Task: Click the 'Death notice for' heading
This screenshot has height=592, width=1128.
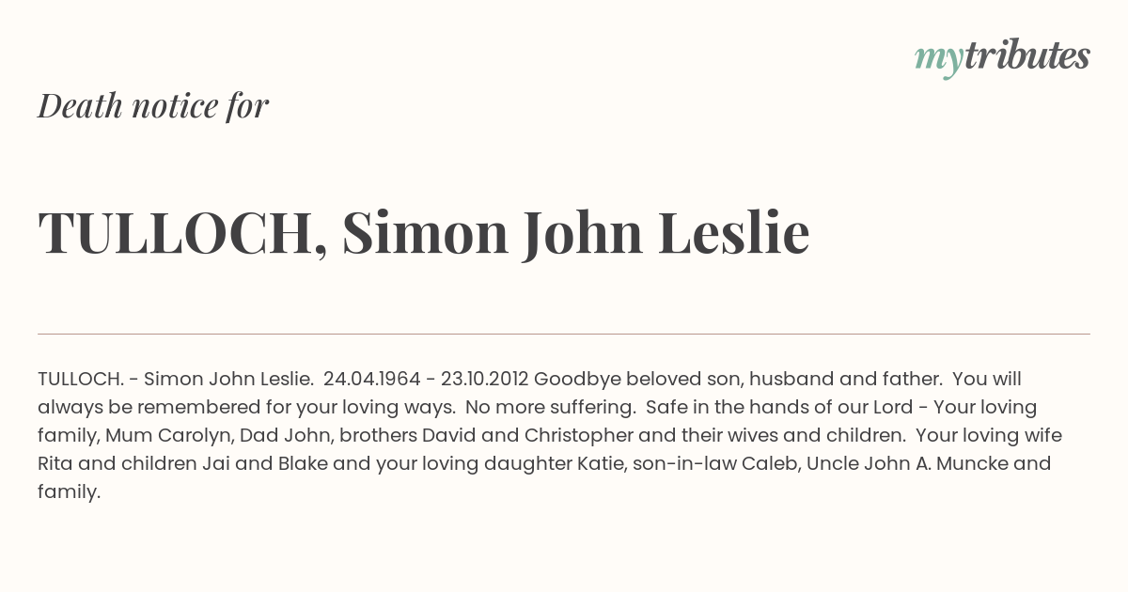Action: coord(153,105)
